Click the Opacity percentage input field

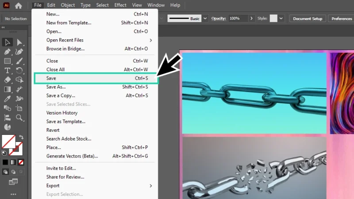238,19
